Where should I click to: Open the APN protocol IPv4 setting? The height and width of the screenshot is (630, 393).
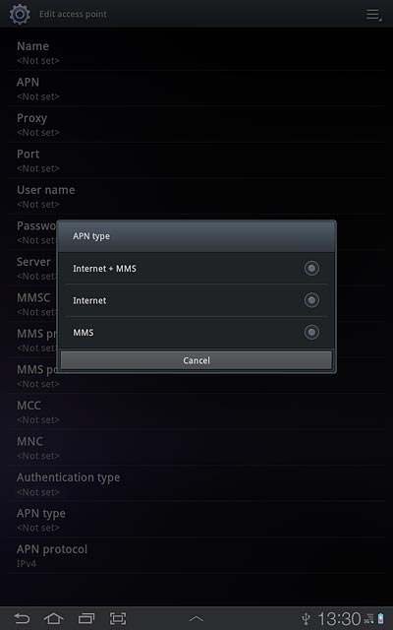click(x=196, y=555)
